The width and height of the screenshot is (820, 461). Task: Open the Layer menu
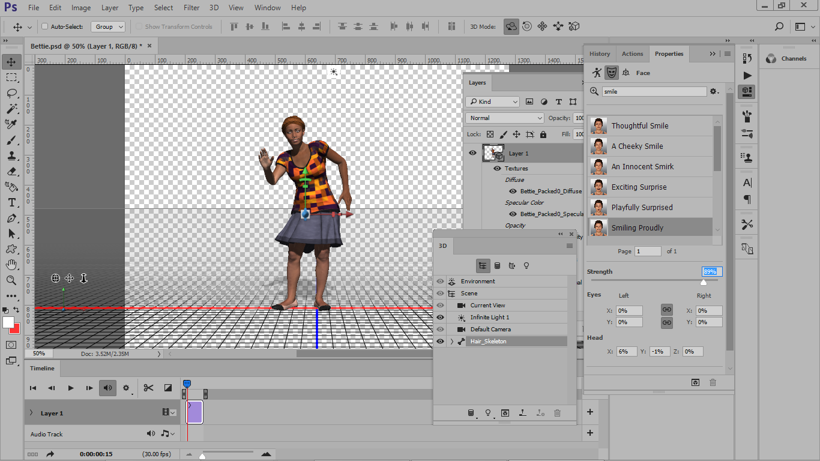pos(110,8)
